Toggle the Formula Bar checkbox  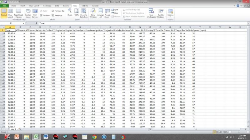(x=53, y=11)
